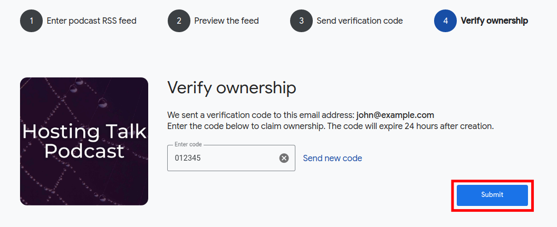This screenshot has width=557, height=227.
Task: Click the Hosting Talk title on the artwork
Action: click(84, 132)
